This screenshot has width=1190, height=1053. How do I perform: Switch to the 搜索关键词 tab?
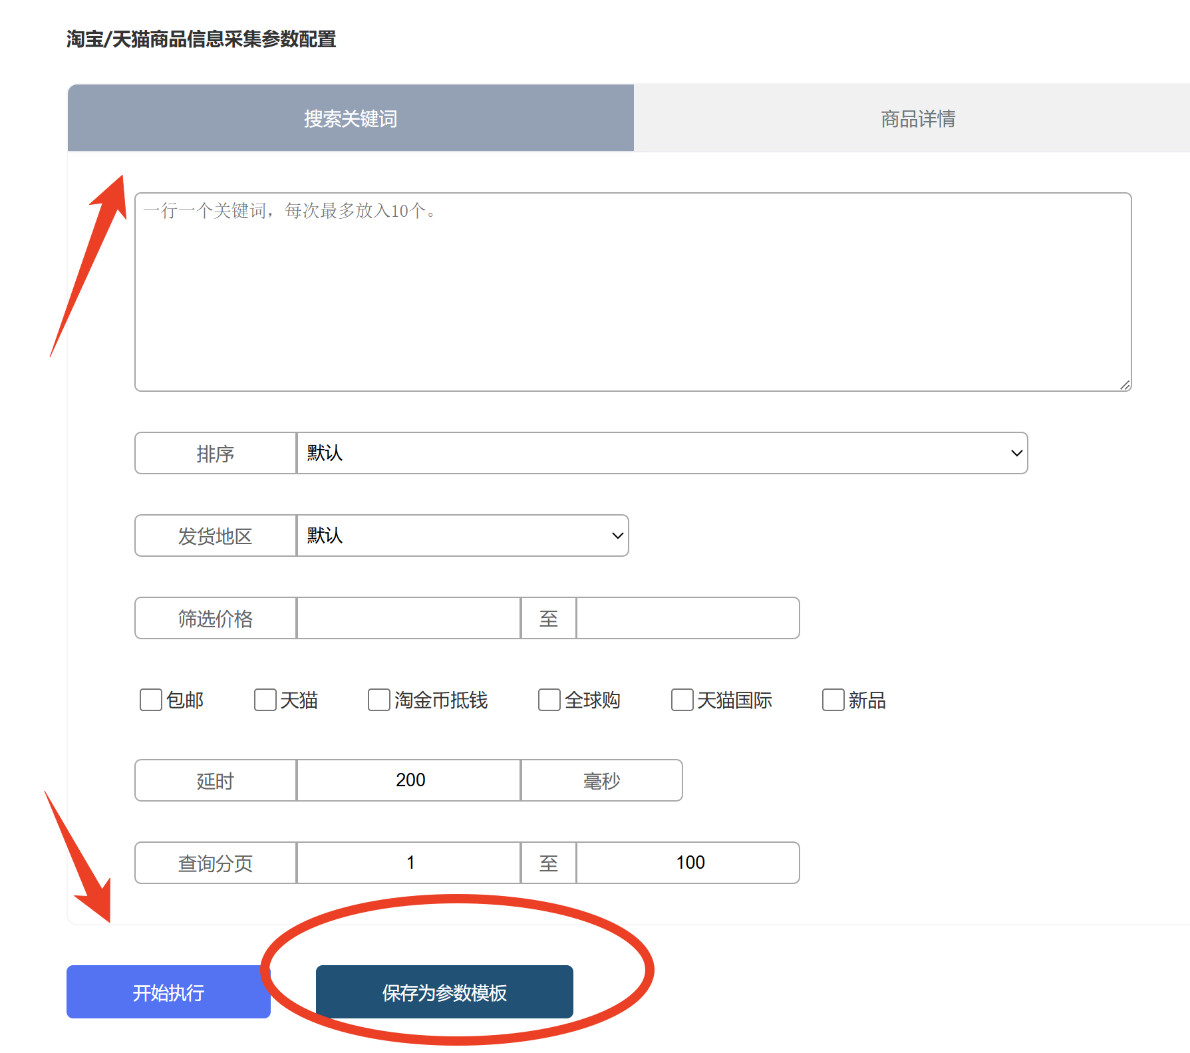351,118
